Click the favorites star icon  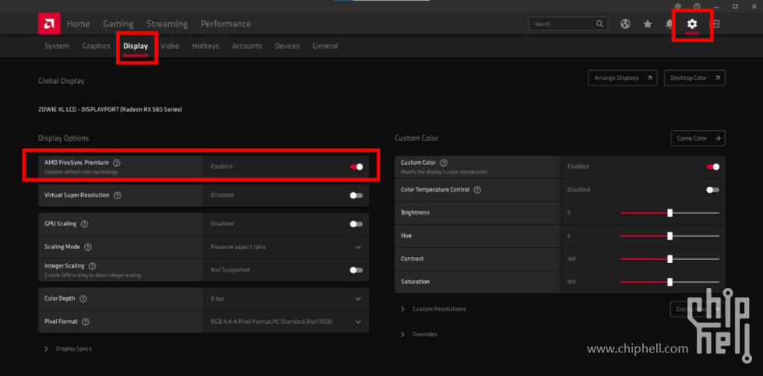point(648,24)
